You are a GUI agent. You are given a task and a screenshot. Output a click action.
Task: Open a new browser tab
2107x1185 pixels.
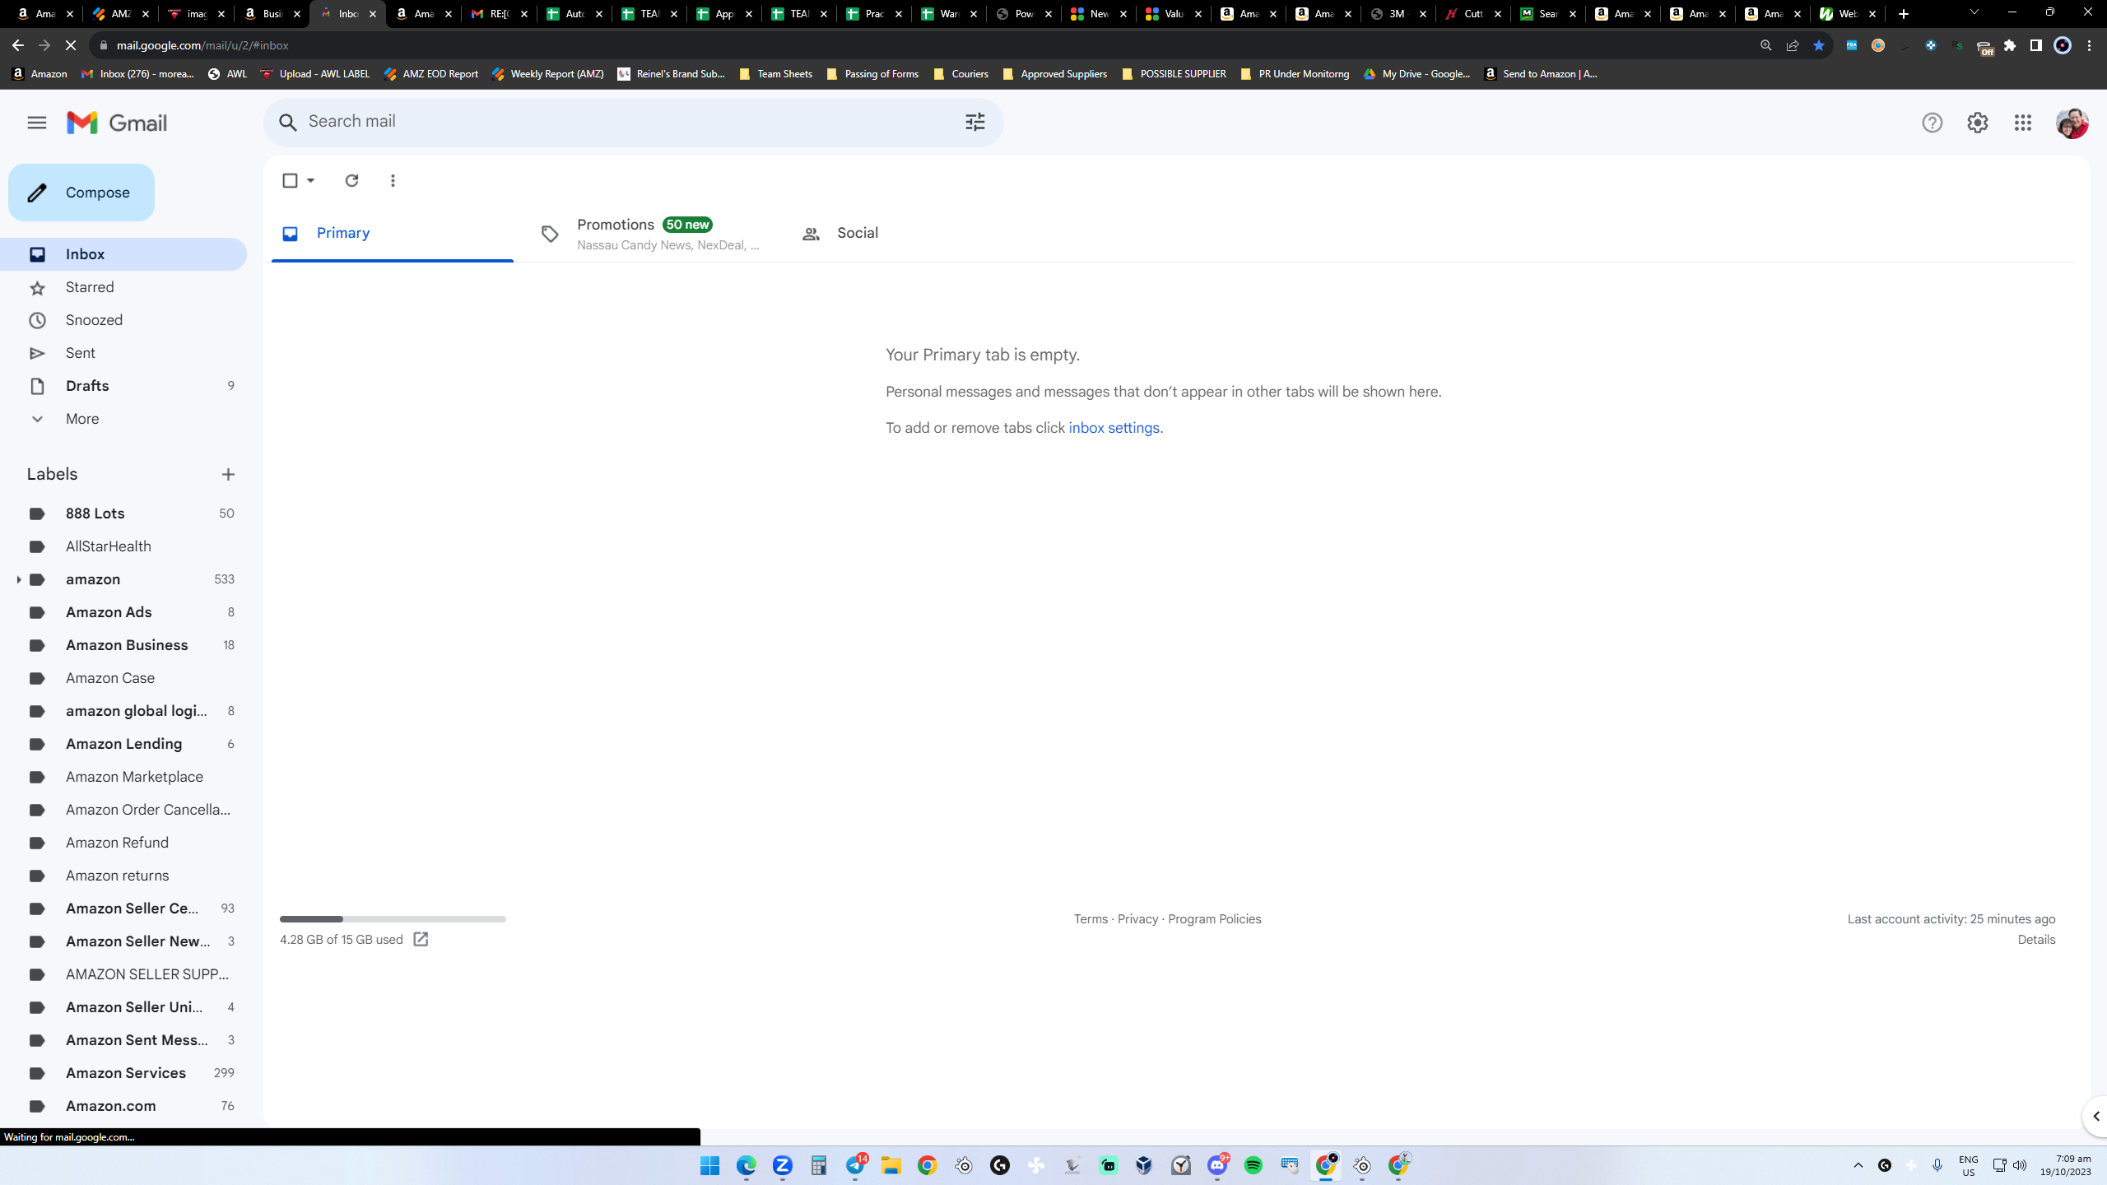1904,14
